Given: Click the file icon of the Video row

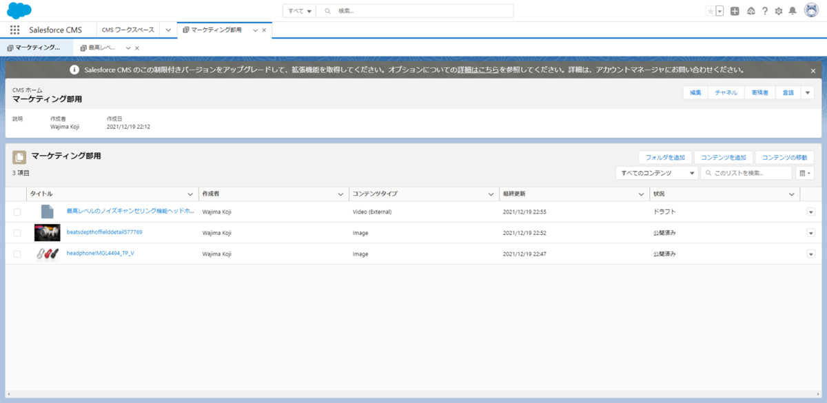Looking at the screenshot, I should coord(47,211).
